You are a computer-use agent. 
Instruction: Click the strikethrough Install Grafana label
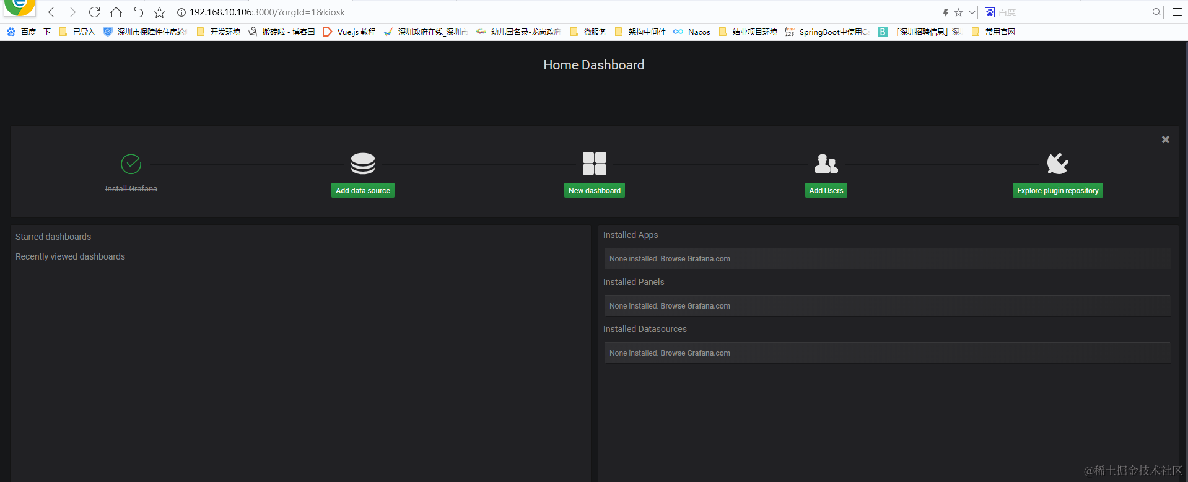[131, 189]
